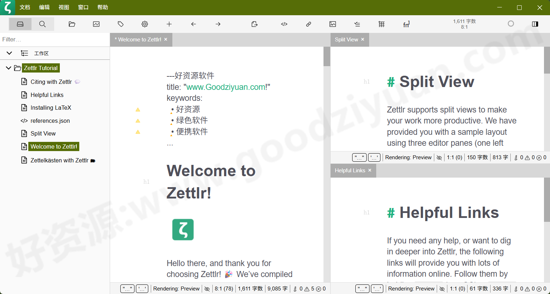
Task: Toggle the file manager drawer icon
Action: point(20,24)
